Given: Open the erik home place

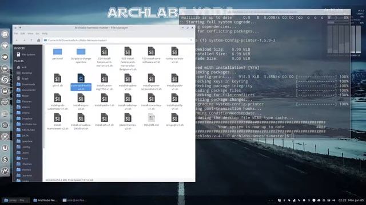Looking at the screenshot, I should point(22,67).
